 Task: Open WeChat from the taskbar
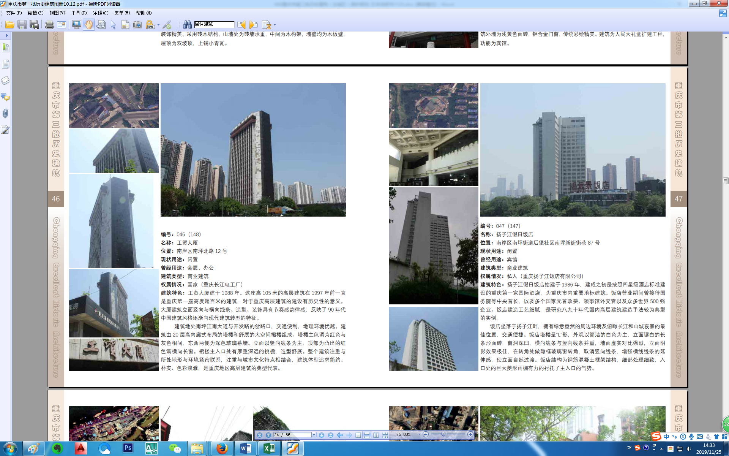[175, 448]
